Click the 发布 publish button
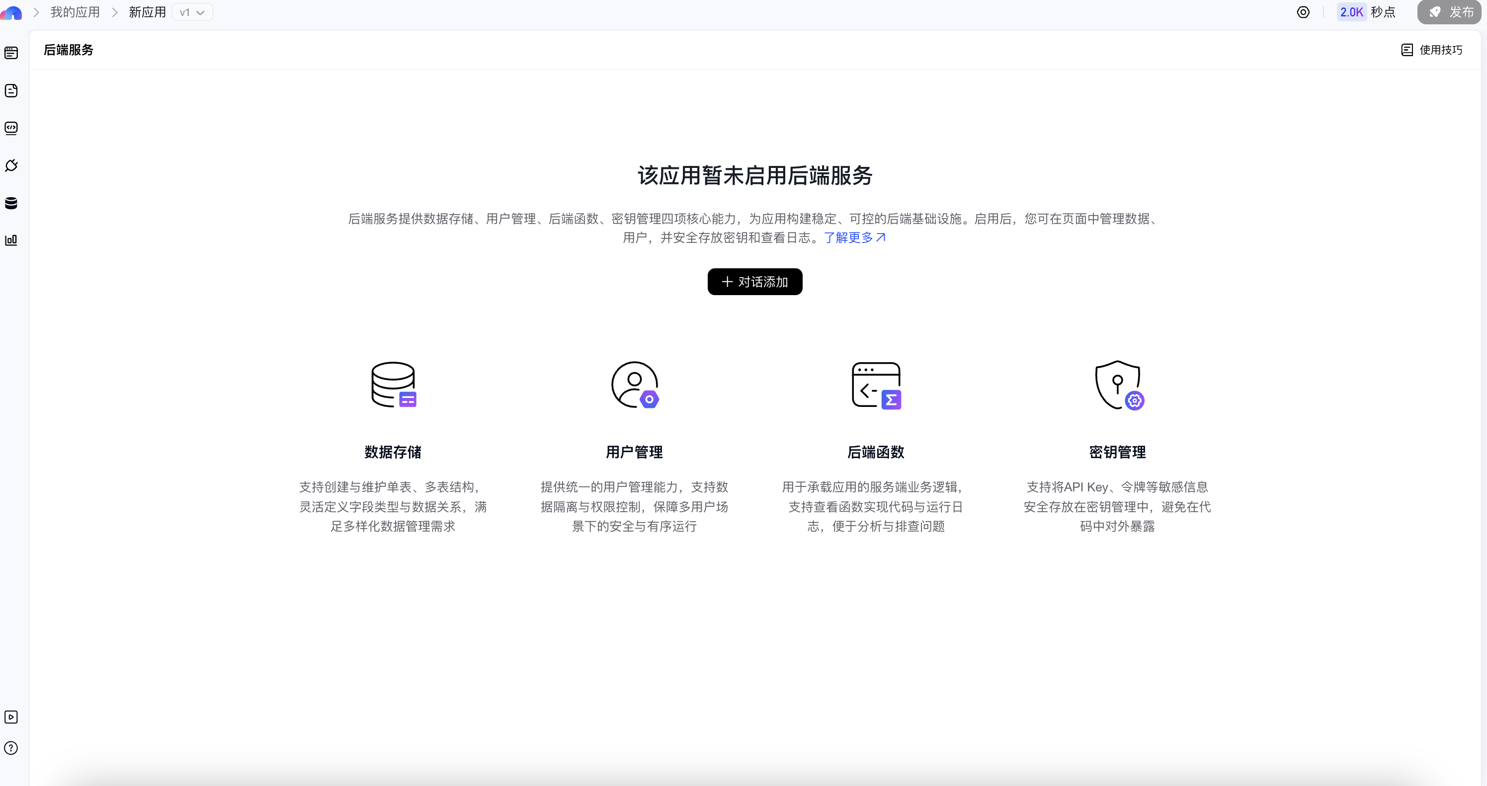The width and height of the screenshot is (1487, 786). 1449,12
